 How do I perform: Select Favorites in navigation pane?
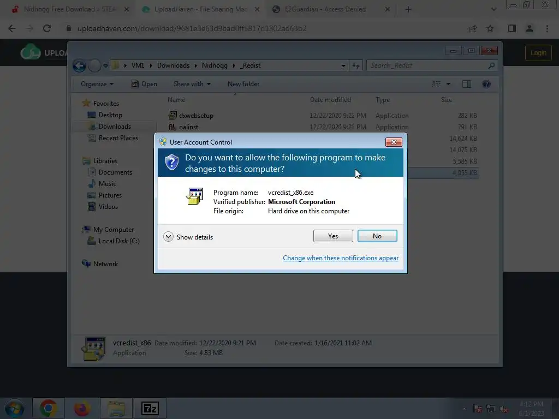[106, 103]
